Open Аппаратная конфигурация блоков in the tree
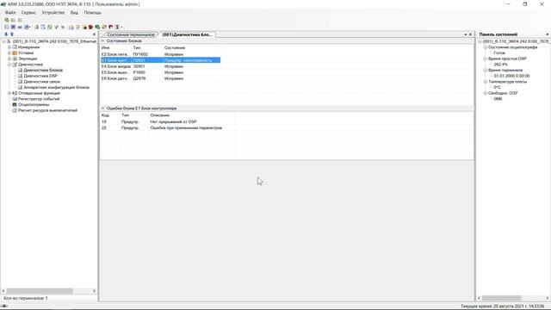 click(x=56, y=87)
